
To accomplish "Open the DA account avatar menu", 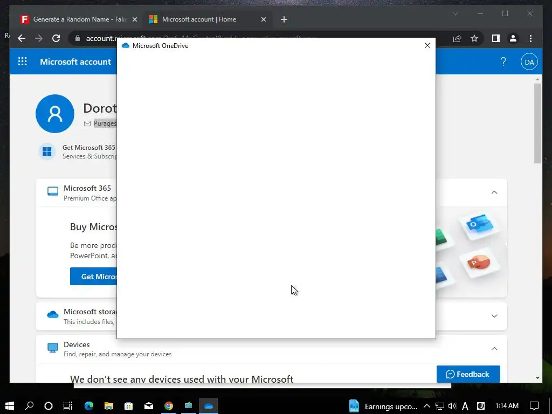I will 529,62.
